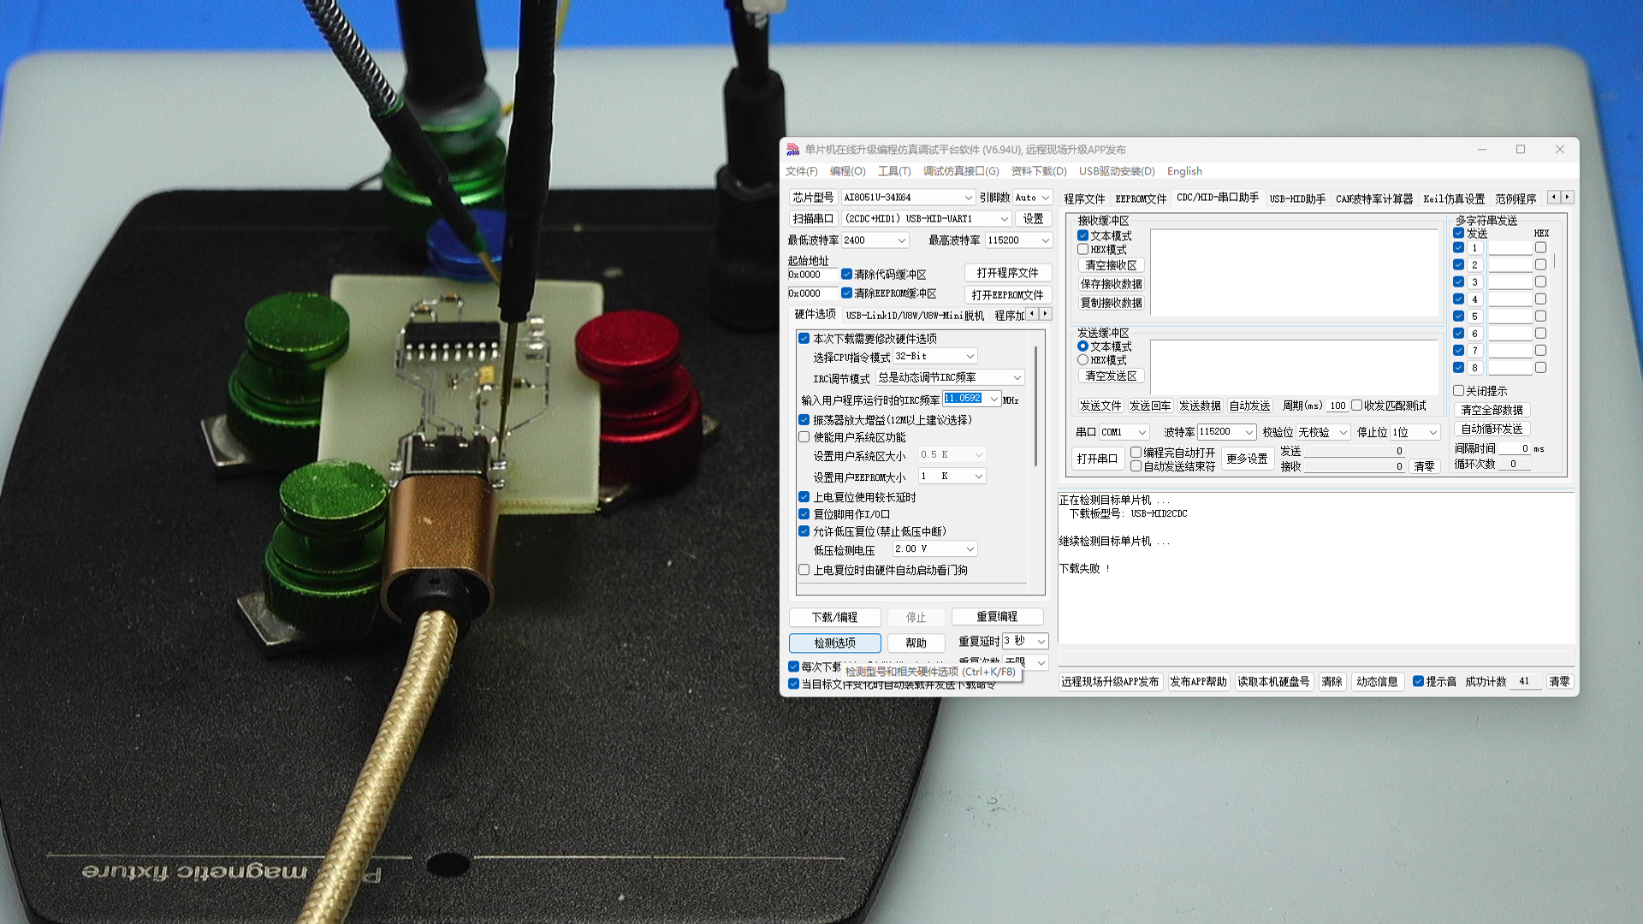
Task: Close the programmer window
Action: pos(1559,150)
